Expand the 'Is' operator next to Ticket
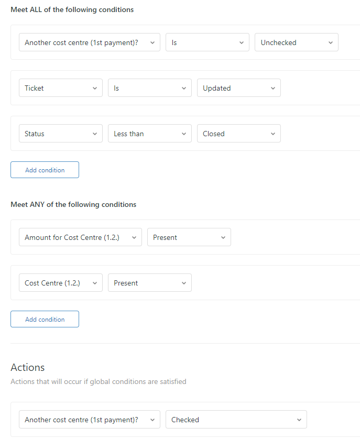 (149, 88)
